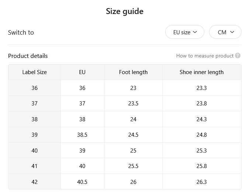The image size is (243, 192).
Task: Click EU value 40.5 cell
Action: tap(83, 182)
